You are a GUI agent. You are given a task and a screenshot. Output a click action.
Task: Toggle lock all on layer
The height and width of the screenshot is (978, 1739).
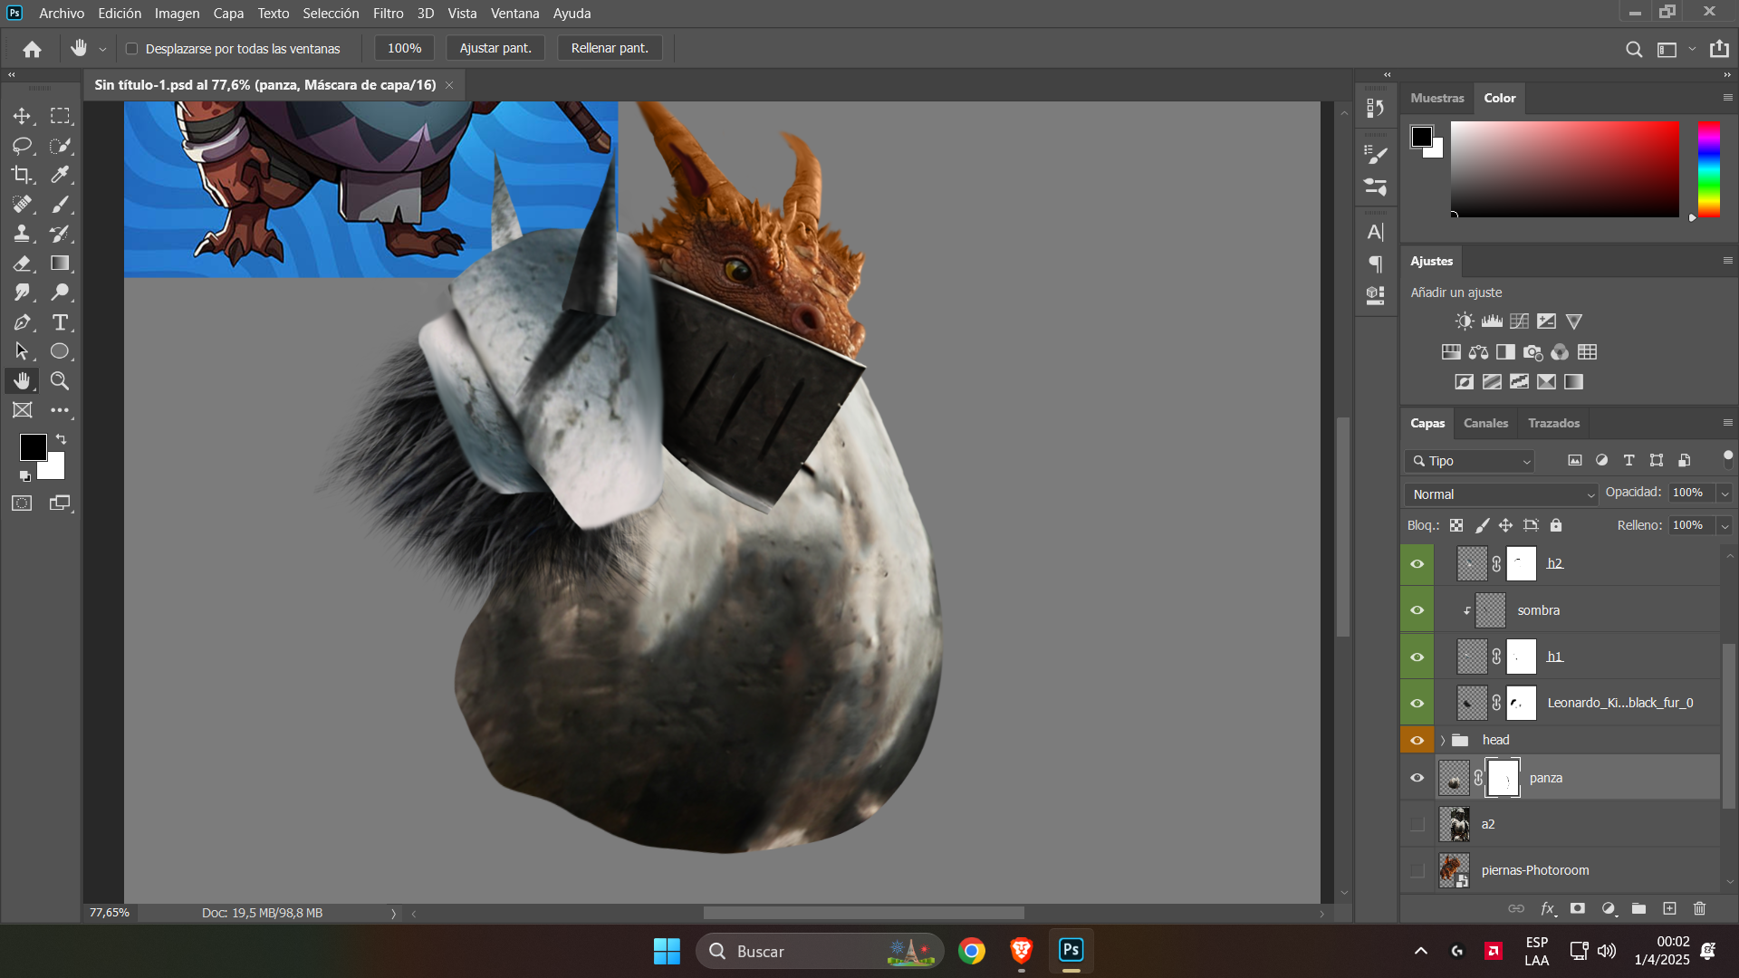(x=1556, y=525)
